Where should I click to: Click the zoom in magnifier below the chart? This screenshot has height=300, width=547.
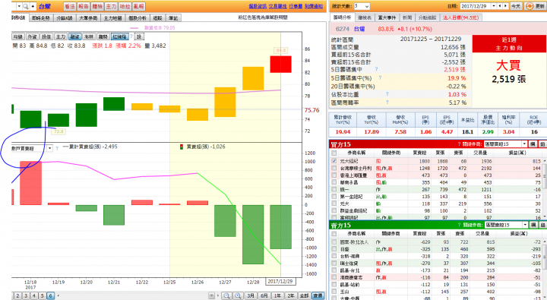[238, 295]
